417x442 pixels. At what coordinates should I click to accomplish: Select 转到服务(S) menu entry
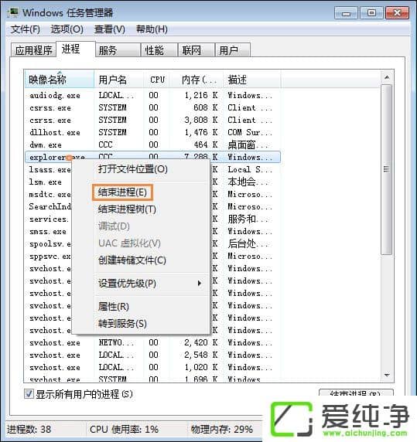pos(122,324)
